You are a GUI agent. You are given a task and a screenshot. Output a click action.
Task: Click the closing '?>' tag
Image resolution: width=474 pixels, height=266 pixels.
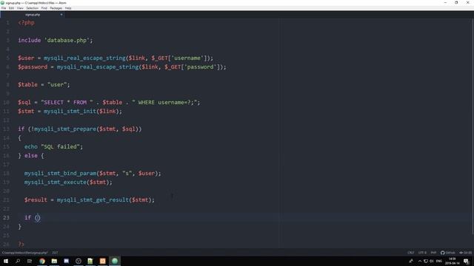(x=21, y=244)
